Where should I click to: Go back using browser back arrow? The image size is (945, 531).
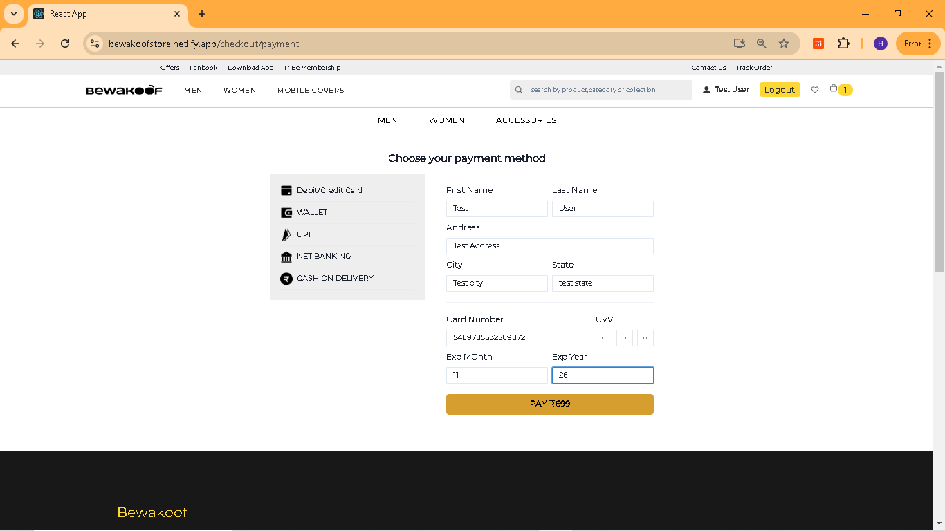pos(15,44)
